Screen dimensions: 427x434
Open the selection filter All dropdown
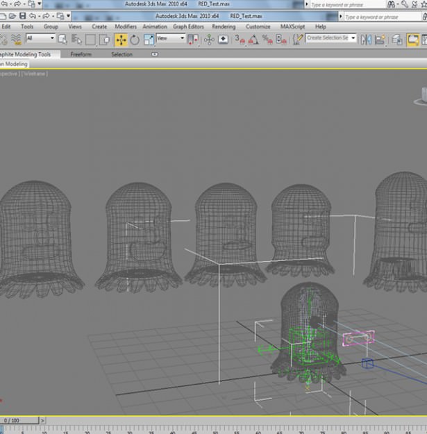[40, 38]
